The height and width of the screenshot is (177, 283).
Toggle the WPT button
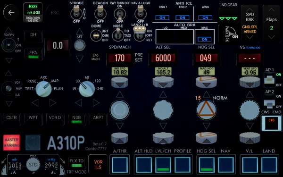pos(33,119)
